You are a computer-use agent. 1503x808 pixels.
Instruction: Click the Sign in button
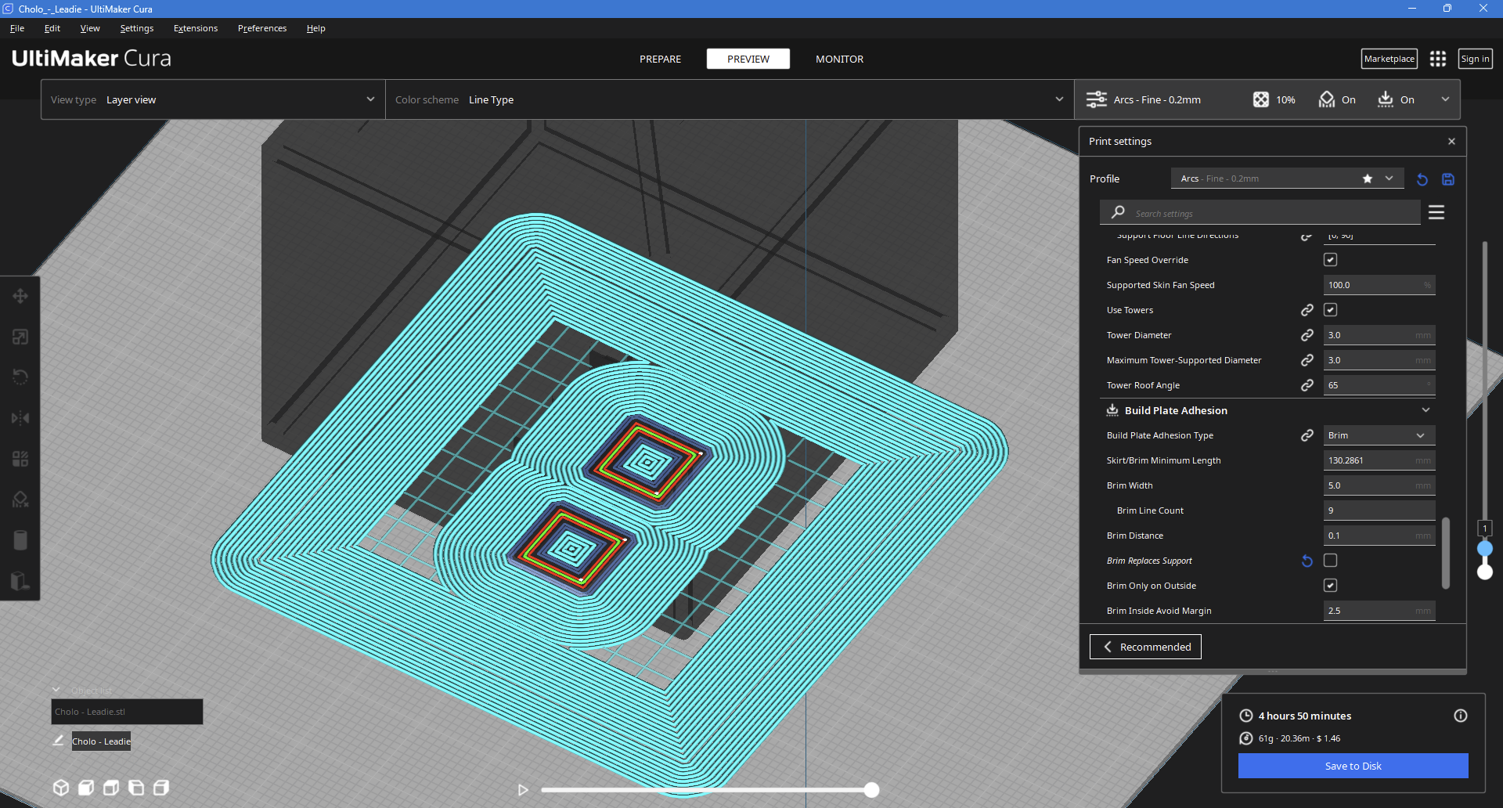point(1475,59)
